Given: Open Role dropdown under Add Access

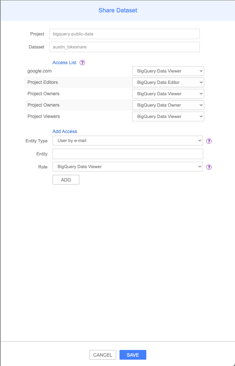Looking at the screenshot, I should click(x=128, y=167).
